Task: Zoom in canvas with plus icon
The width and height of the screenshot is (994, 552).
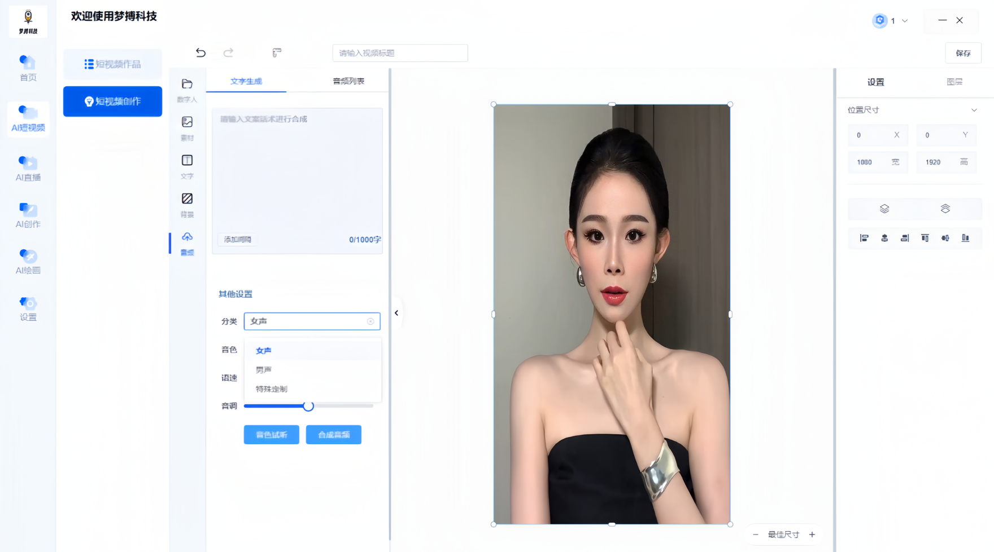Action: [x=812, y=535]
